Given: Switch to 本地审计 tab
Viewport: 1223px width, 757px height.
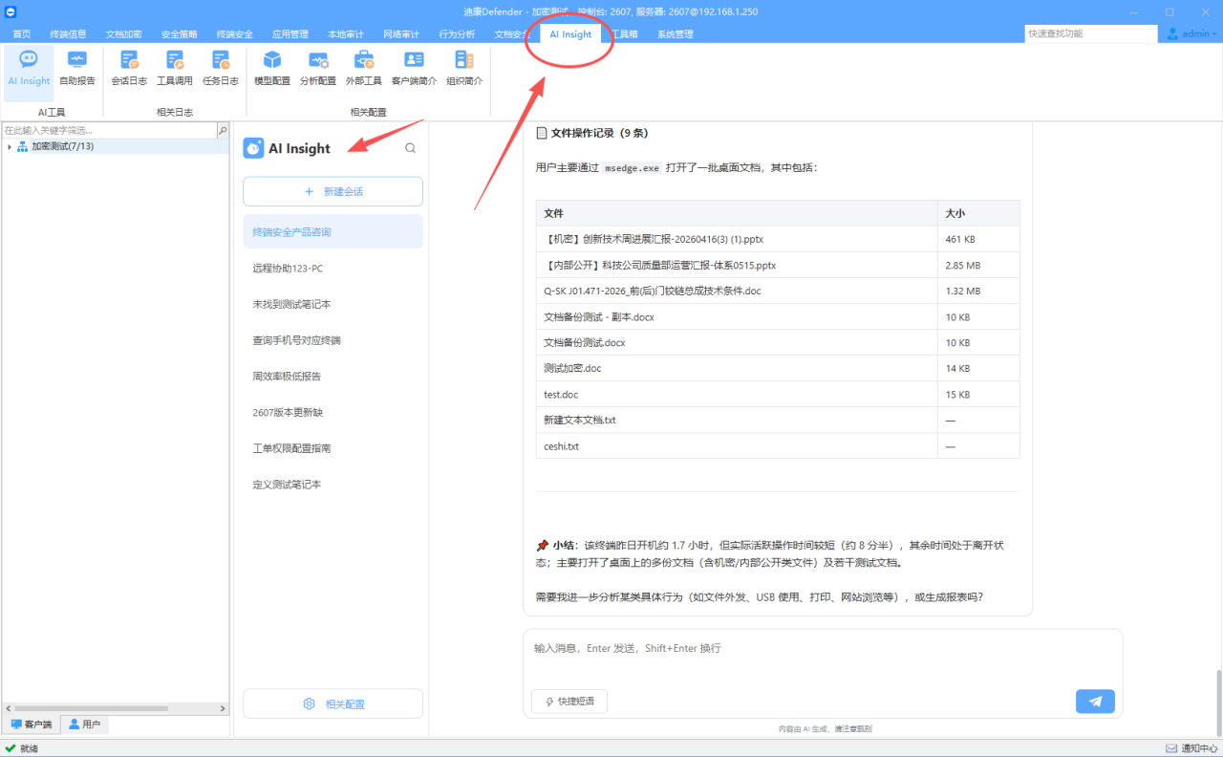Looking at the screenshot, I should pos(345,34).
